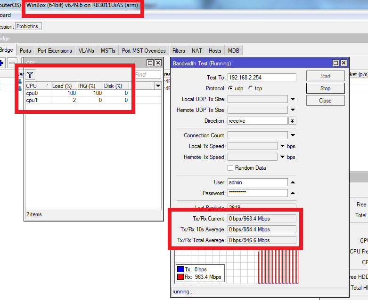Maximize the CPU window

150,63
